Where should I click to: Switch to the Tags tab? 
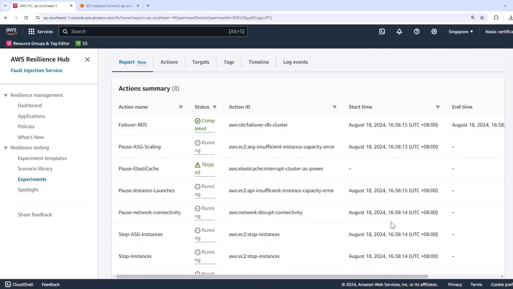point(229,62)
